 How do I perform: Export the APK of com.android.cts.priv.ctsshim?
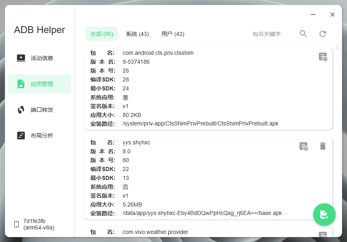click(x=323, y=57)
